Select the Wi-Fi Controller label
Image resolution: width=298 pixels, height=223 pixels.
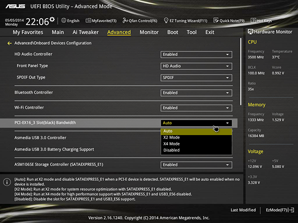click(29, 108)
